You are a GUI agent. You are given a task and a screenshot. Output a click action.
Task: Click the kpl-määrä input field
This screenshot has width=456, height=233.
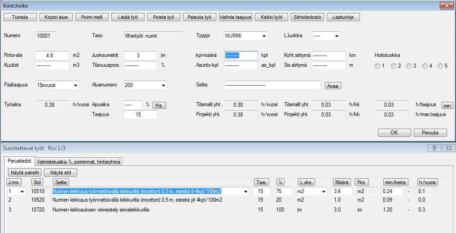(241, 56)
